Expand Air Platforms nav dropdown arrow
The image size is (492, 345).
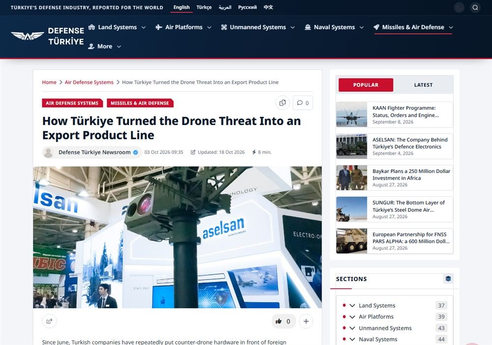click(209, 27)
